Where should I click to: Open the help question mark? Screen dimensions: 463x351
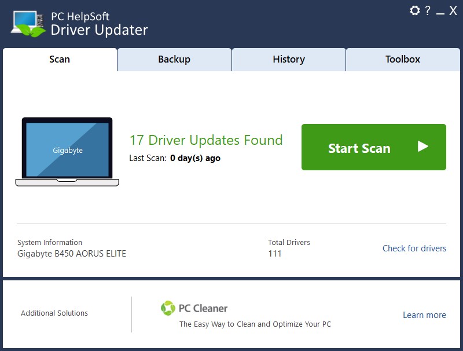tap(428, 10)
